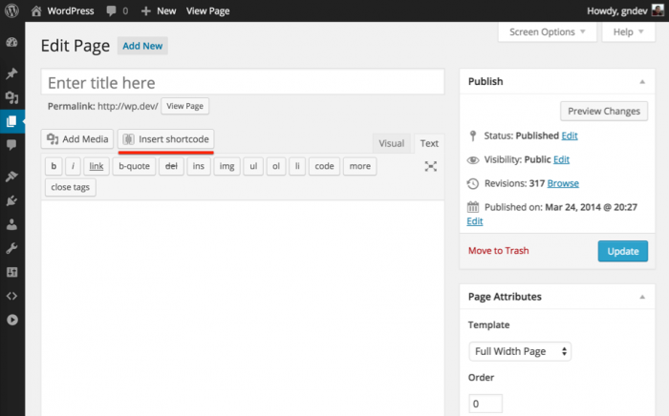Expand the Help dropdown tab
This screenshot has width=669, height=416.
coord(629,31)
